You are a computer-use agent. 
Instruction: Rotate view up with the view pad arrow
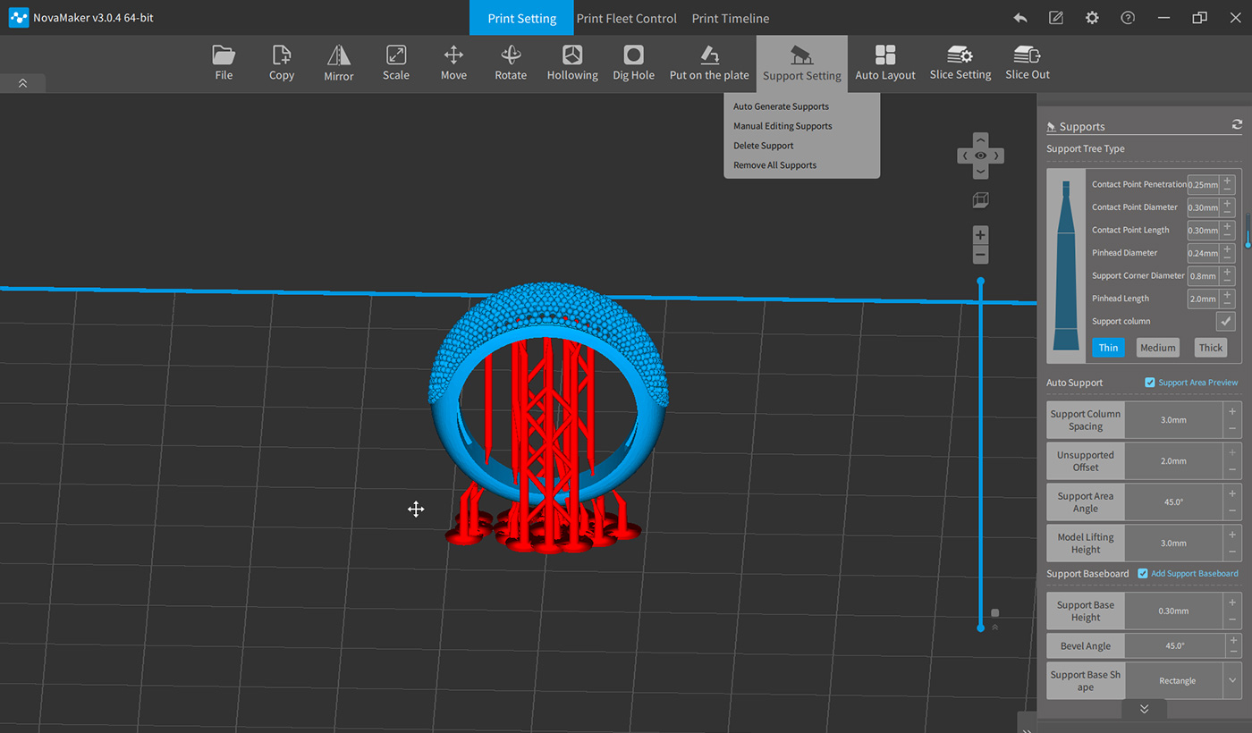(x=980, y=140)
